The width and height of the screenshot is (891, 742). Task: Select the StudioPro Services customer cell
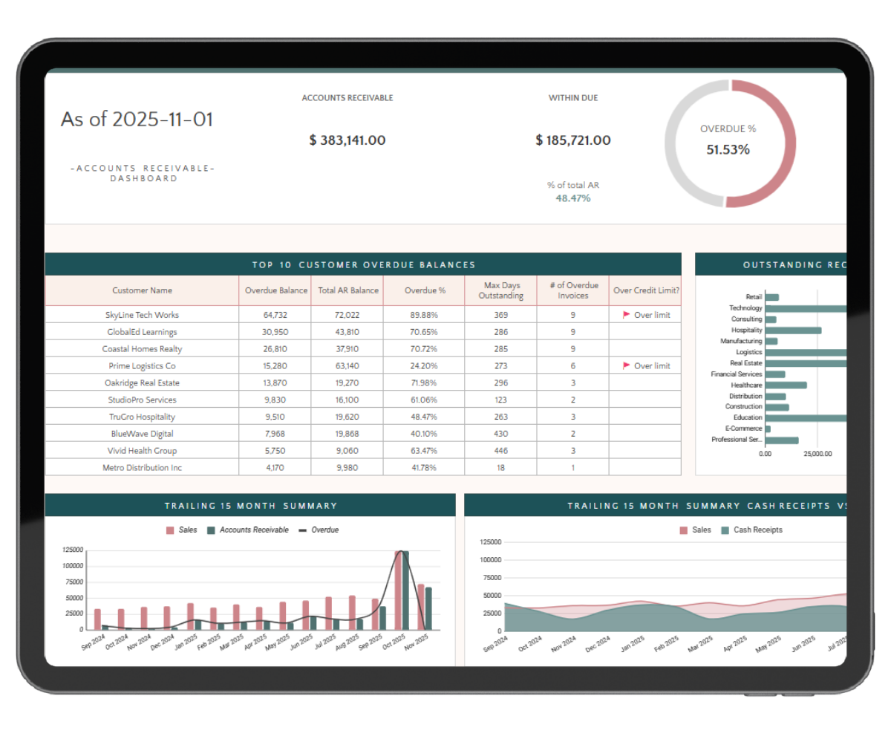tap(142, 400)
